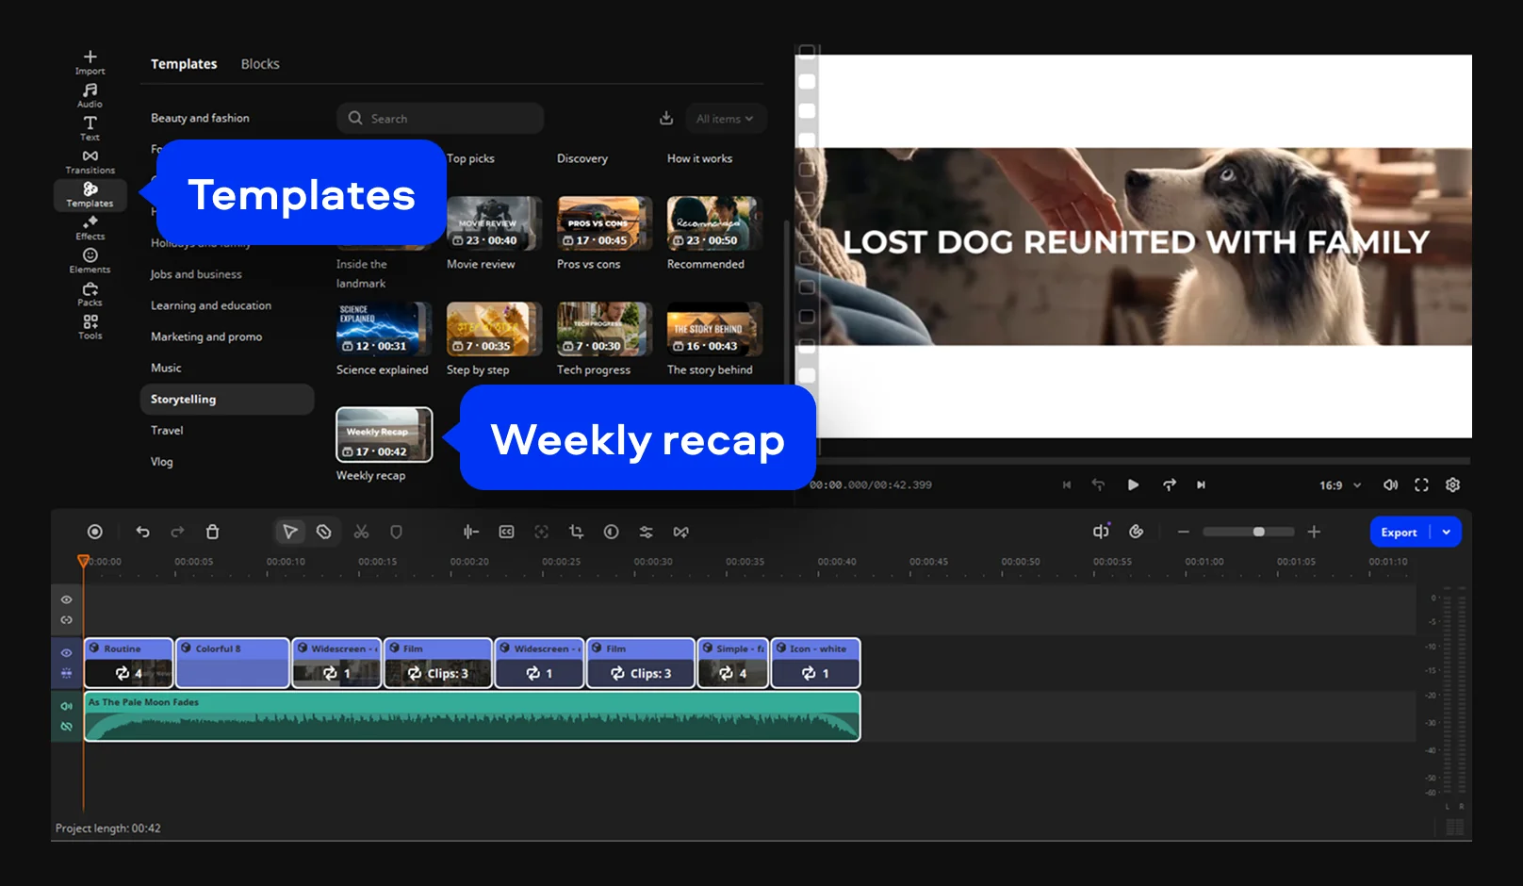Screen dimensions: 1523x886
Task: Select the Marketing and promo category
Action: point(206,336)
